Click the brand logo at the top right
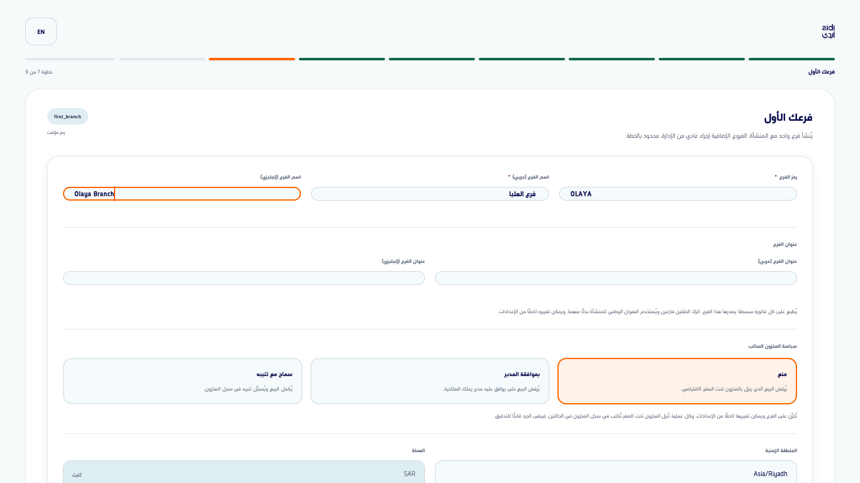860x483 pixels. pos(828,31)
